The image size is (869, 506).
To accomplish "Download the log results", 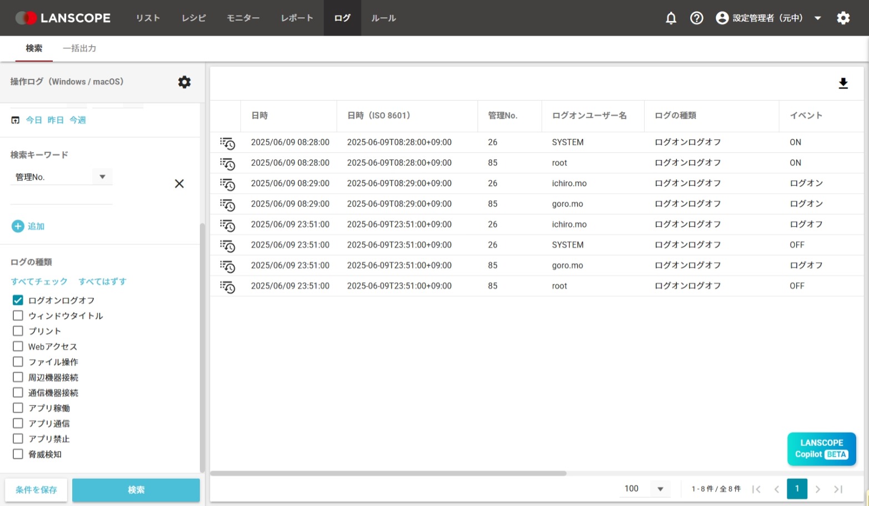I will pos(843,84).
